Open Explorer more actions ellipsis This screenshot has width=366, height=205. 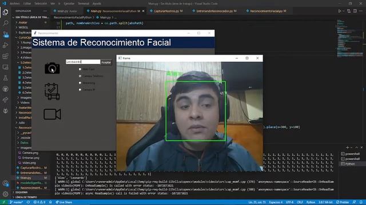(x=45, y=11)
